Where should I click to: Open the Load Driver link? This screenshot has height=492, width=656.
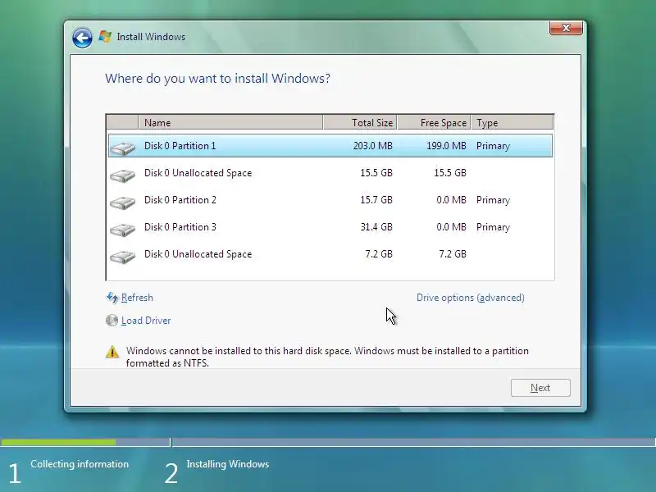tap(146, 321)
